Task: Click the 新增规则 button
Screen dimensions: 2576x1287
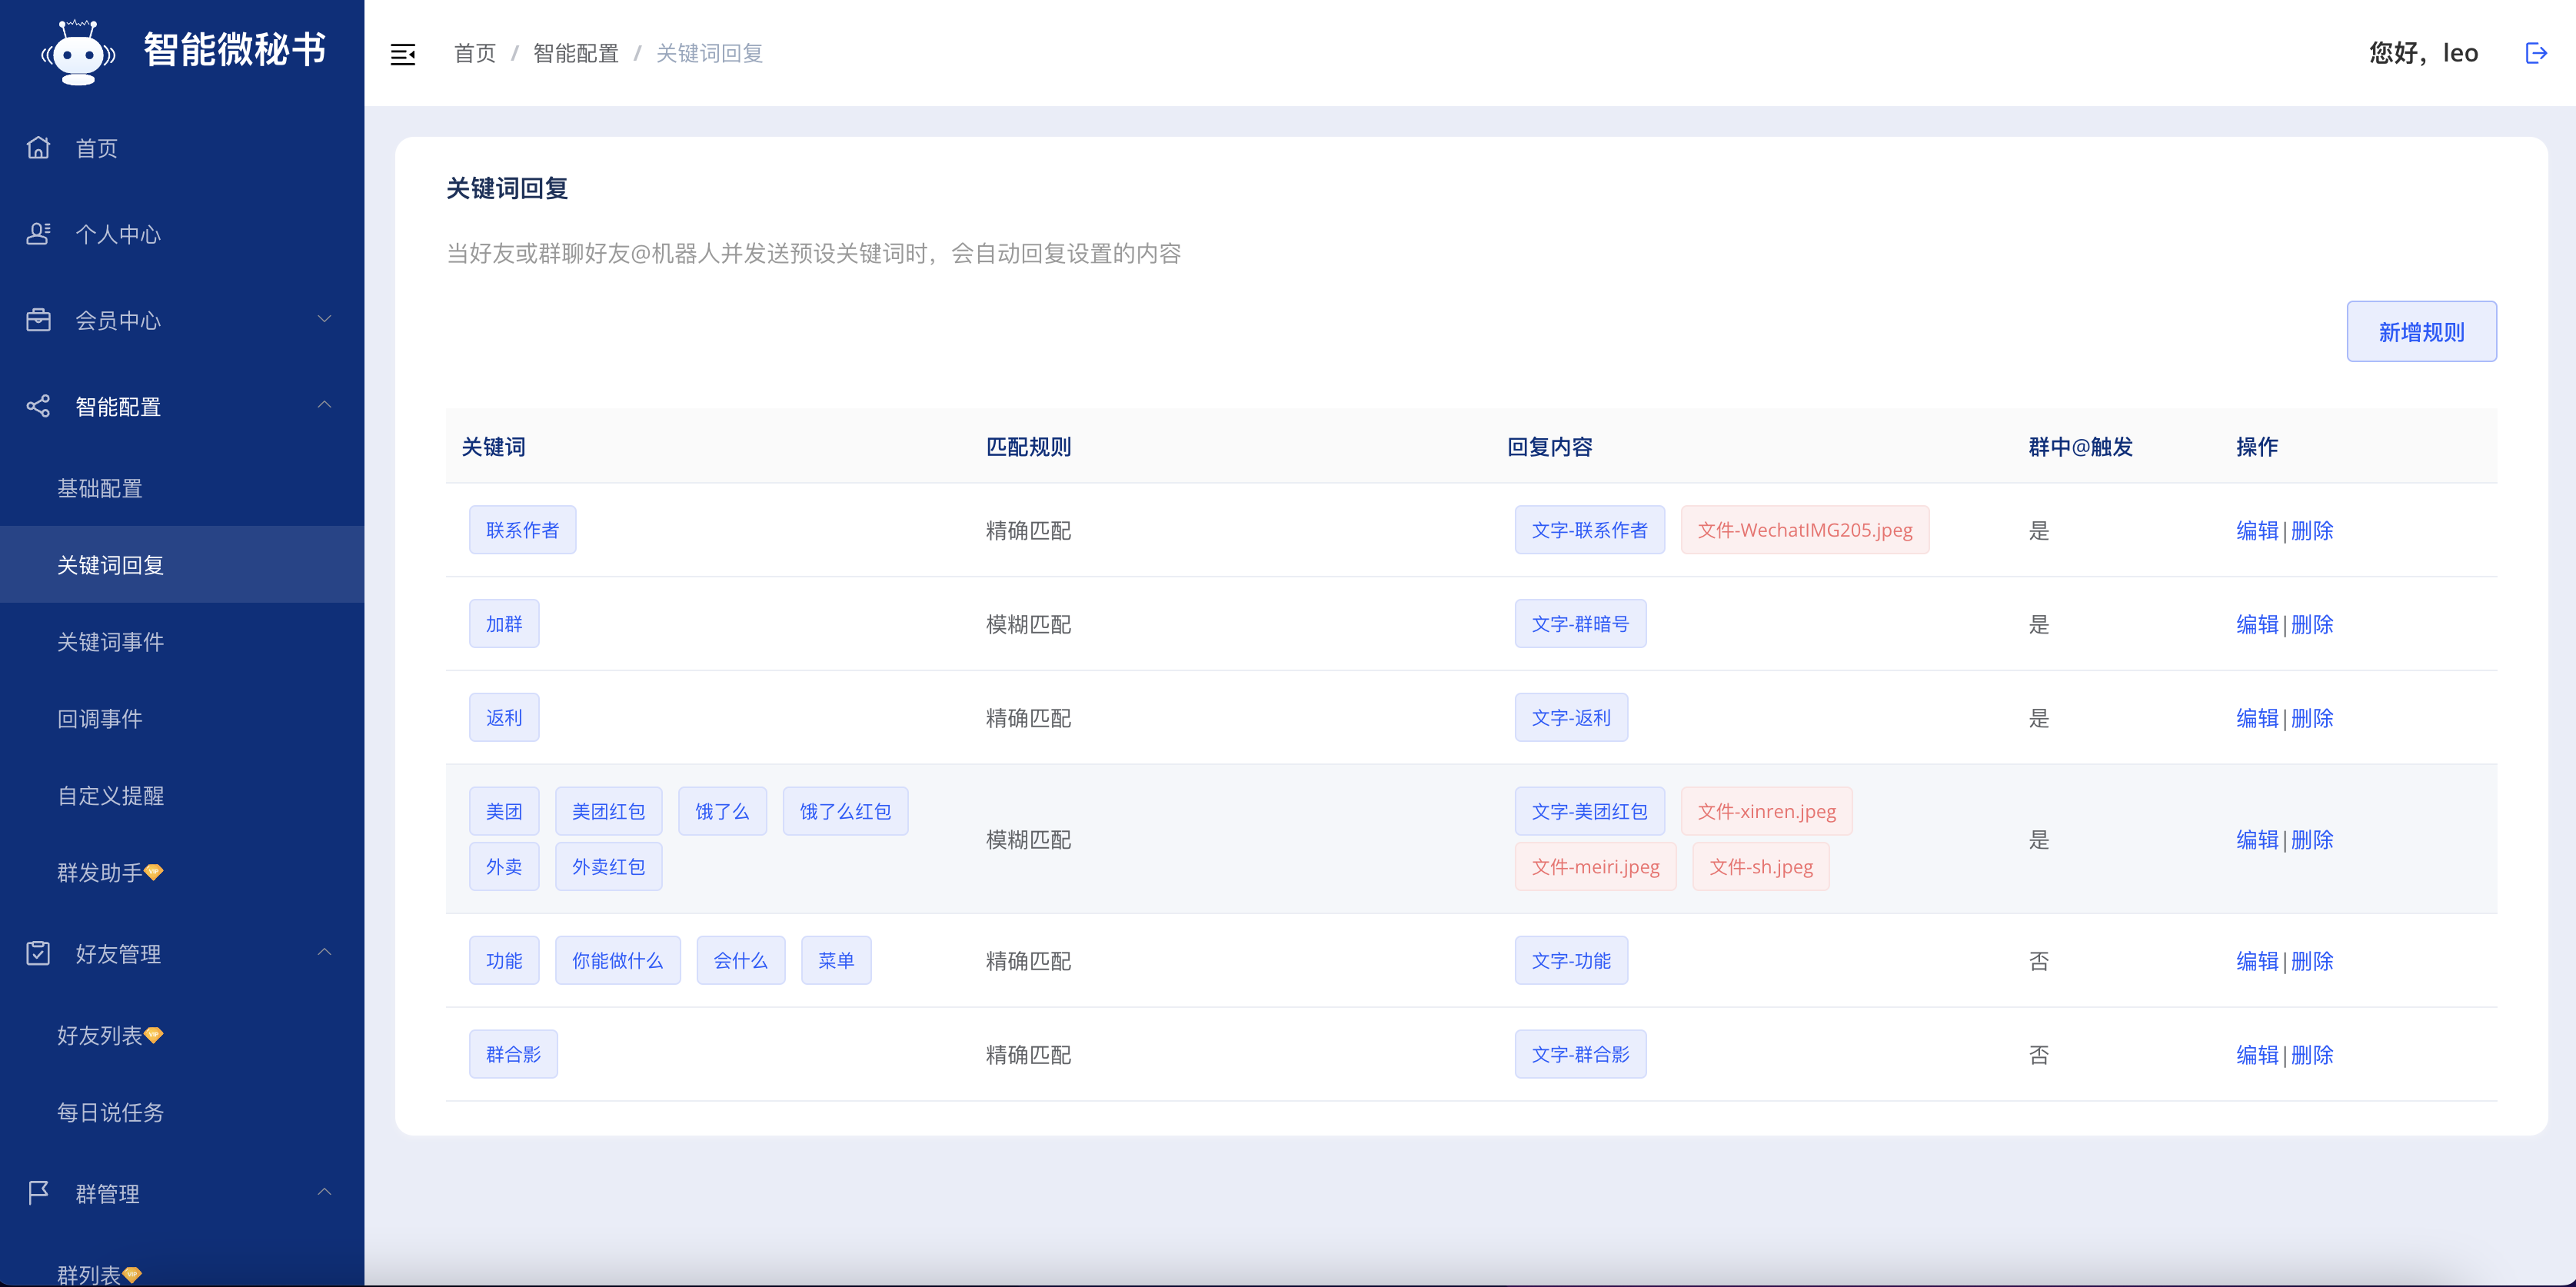Action: click(x=2421, y=332)
